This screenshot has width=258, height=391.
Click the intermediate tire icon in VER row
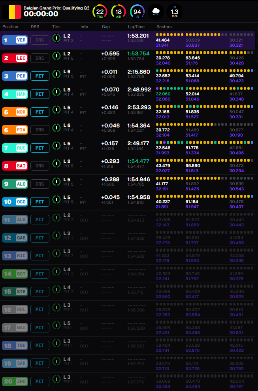56,38
